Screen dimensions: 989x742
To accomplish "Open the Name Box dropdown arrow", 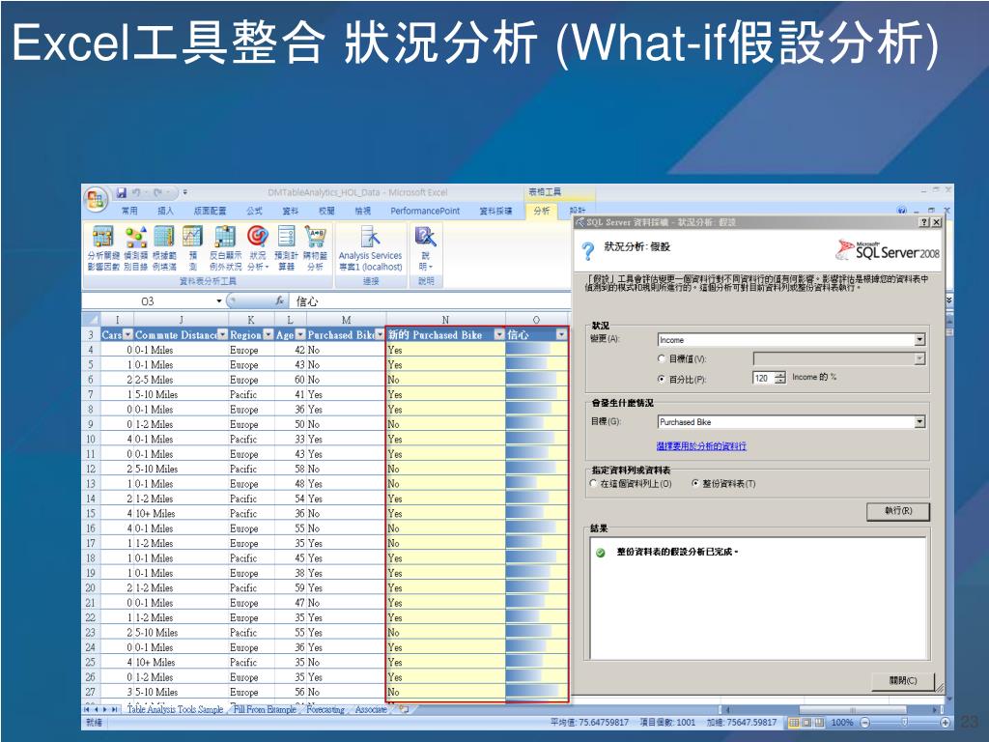I will [219, 301].
